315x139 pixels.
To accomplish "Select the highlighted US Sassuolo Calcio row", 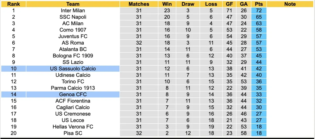I will point(73,69).
